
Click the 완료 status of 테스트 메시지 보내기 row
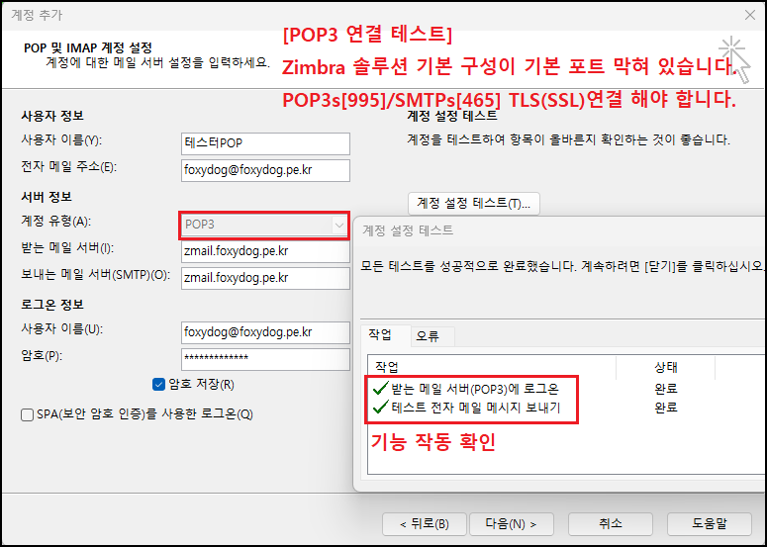666,408
